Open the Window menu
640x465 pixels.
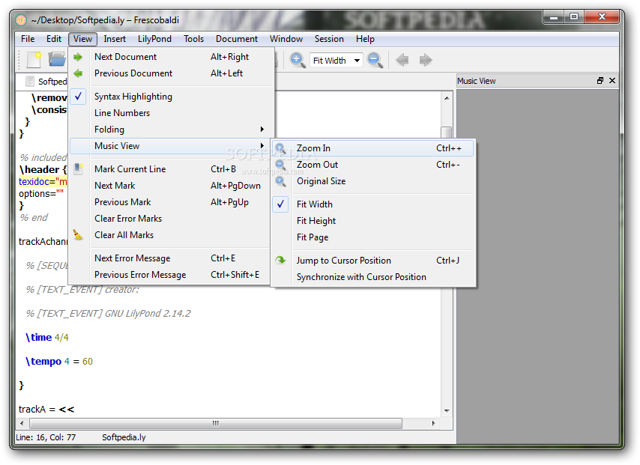286,39
